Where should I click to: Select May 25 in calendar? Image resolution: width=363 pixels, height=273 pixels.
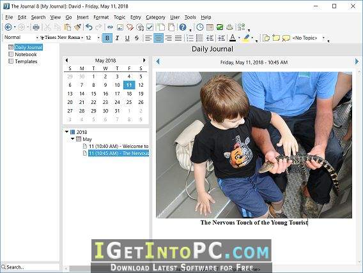click(x=129, y=102)
